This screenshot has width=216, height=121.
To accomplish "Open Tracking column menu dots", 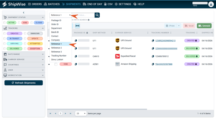I will tap(197, 33).
